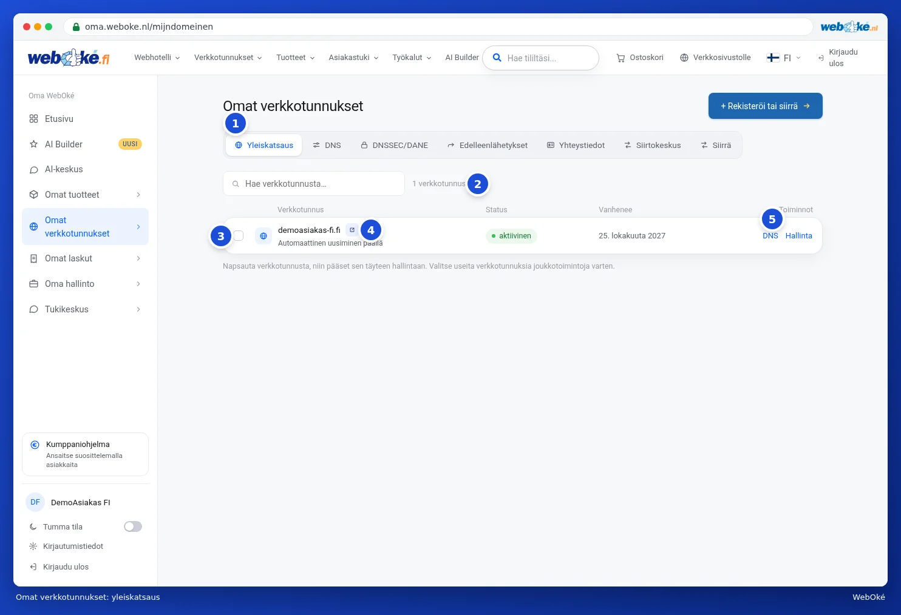The height and width of the screenshot is (615, 901).
Task: Open DNS link in Toiminnot column
Action: click(x=770, y=236)
